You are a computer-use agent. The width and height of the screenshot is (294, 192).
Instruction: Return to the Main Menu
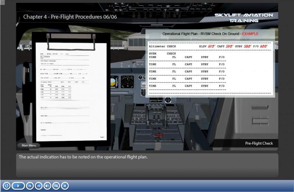[x=29, y=145]
